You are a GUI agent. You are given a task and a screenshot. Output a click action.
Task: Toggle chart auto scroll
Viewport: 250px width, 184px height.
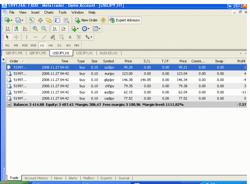[55, 29]
